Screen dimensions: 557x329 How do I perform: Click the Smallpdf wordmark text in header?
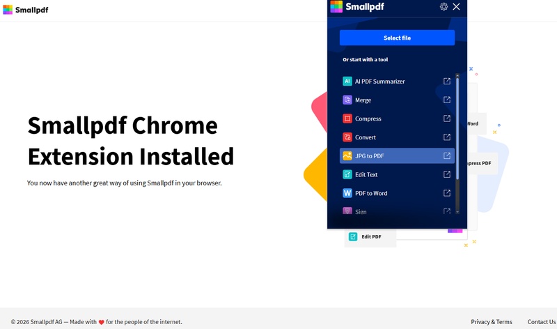(31, 10)
